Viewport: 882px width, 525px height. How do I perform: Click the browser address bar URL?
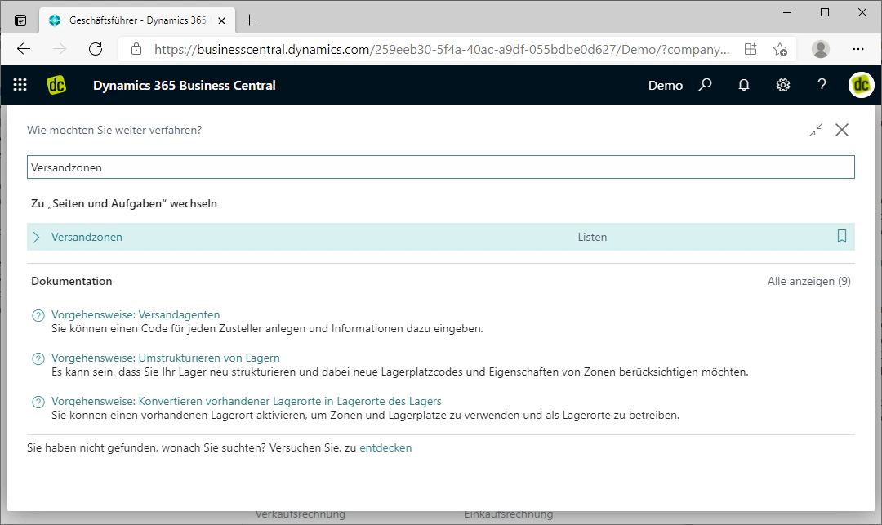tap(442, 50)
